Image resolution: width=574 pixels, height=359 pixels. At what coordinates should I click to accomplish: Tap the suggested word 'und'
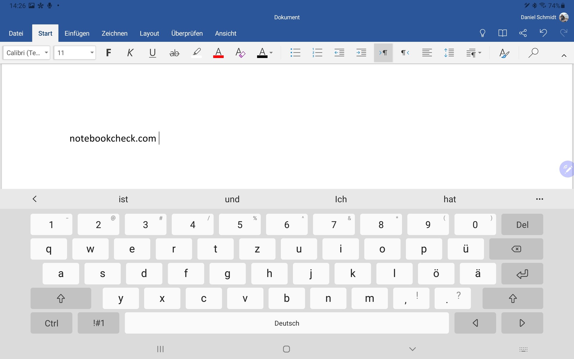click(232, 199)
